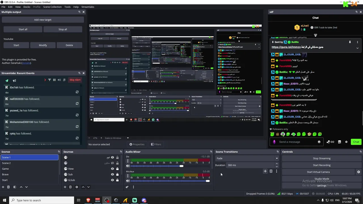Screen dimensions: 363x204
Task: Replay the iDo7ah follow alert
Action: [77, 92]
